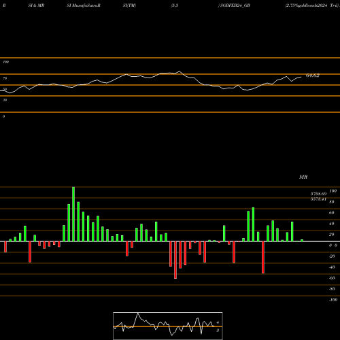The height and width of the screenshot is (340, 340).
Task: Click the 'SI & MR' header label
Action: pos(36,5)
